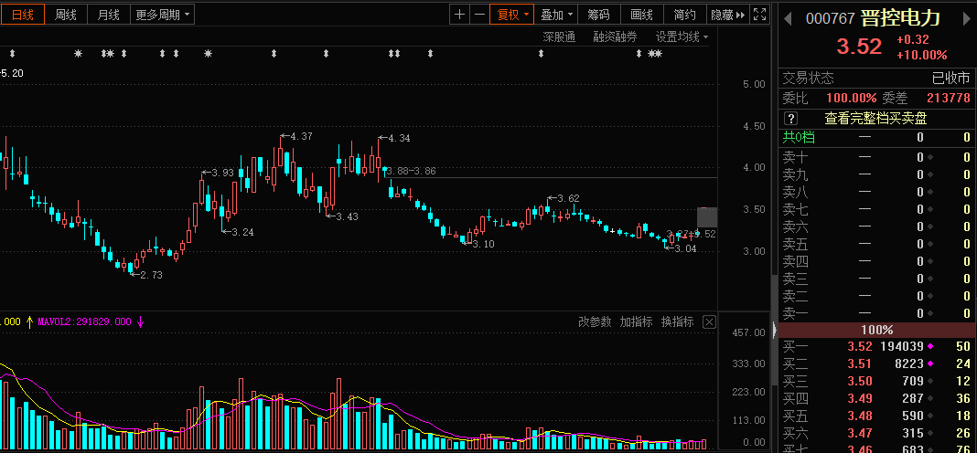Click the 委比 100.00% value

(851, 98)
